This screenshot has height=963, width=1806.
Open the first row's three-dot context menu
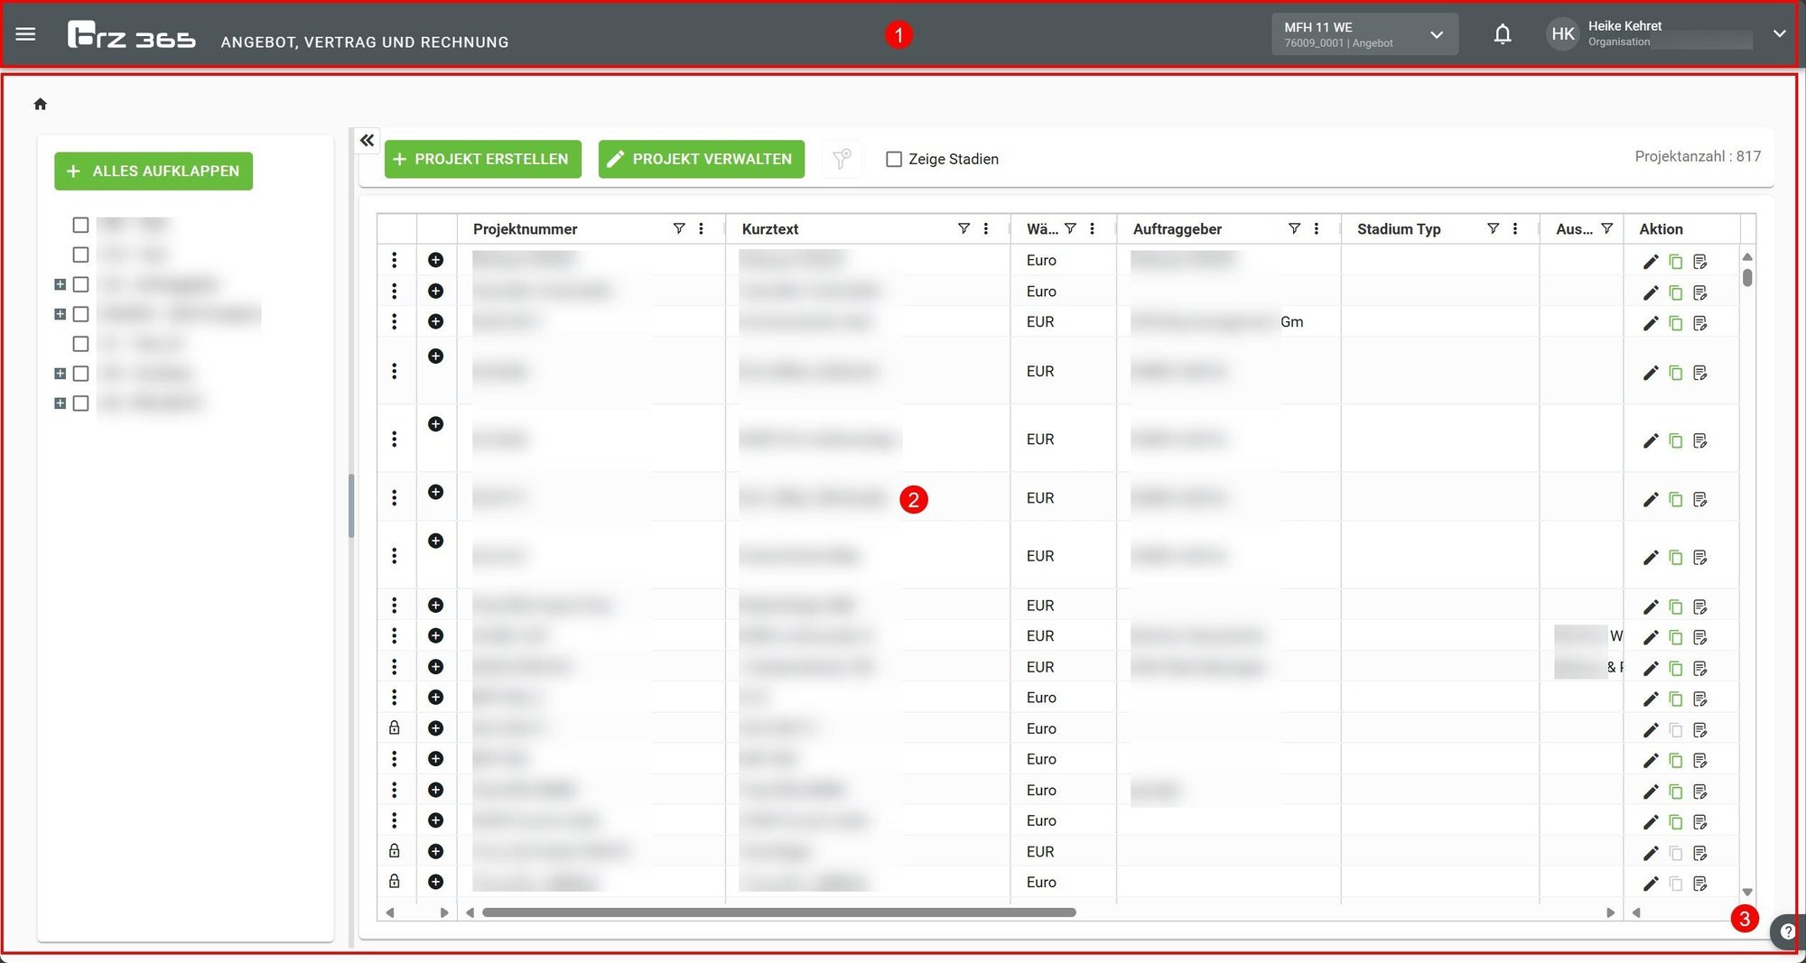point(394,260)
